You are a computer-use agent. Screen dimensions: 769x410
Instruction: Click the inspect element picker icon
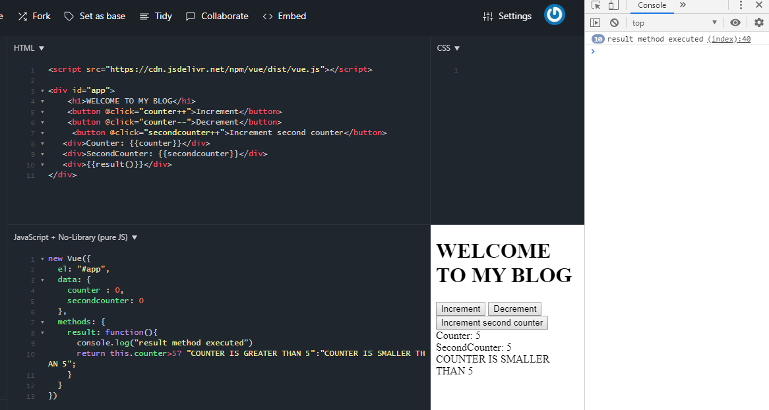click(596, 5)
